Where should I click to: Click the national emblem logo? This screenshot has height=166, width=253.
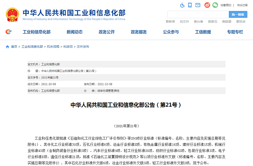click(12, 15)
